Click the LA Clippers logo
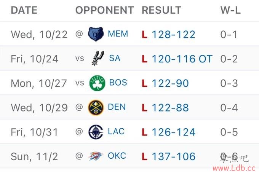Viewport: 259px width, 172px height. pyautogui.click(x=96, y=132)
